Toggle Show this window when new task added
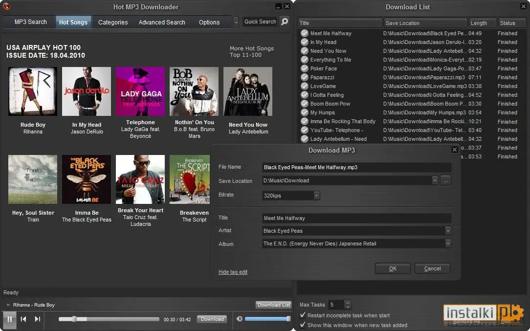The height and width of the screenshot is (331, 530). click(x=303, y=325)
